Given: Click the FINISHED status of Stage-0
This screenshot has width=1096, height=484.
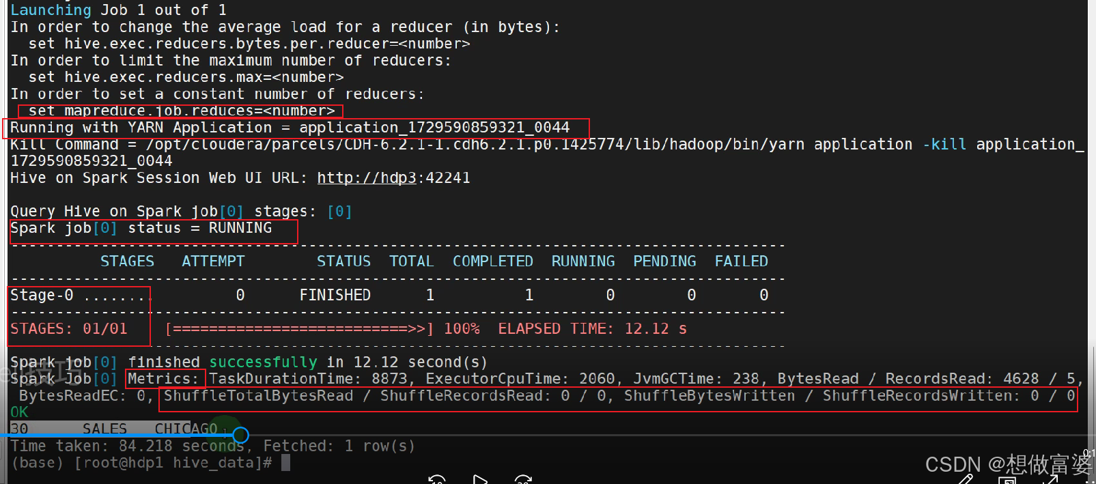Looking at the screenshot, I should click(x=335, y=296).
